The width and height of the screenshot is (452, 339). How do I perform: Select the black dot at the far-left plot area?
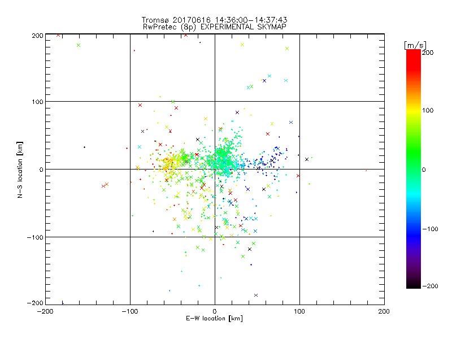click(x=84, y=147)
